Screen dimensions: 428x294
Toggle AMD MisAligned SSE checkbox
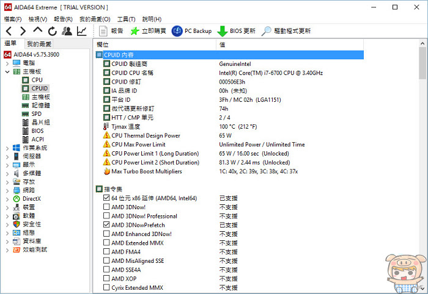[106, 260]
